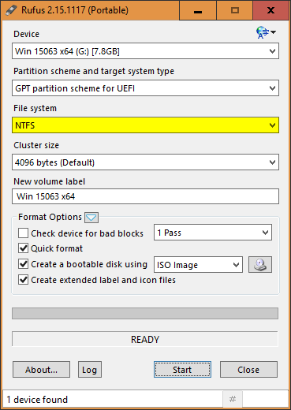The height and width of the screenshot is (410, 291).
Task: Open the Partition scheme dropdown
Action: [145, 88]
